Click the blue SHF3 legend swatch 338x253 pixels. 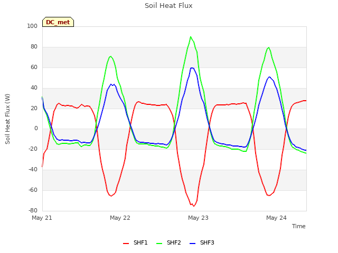point(192,244)
